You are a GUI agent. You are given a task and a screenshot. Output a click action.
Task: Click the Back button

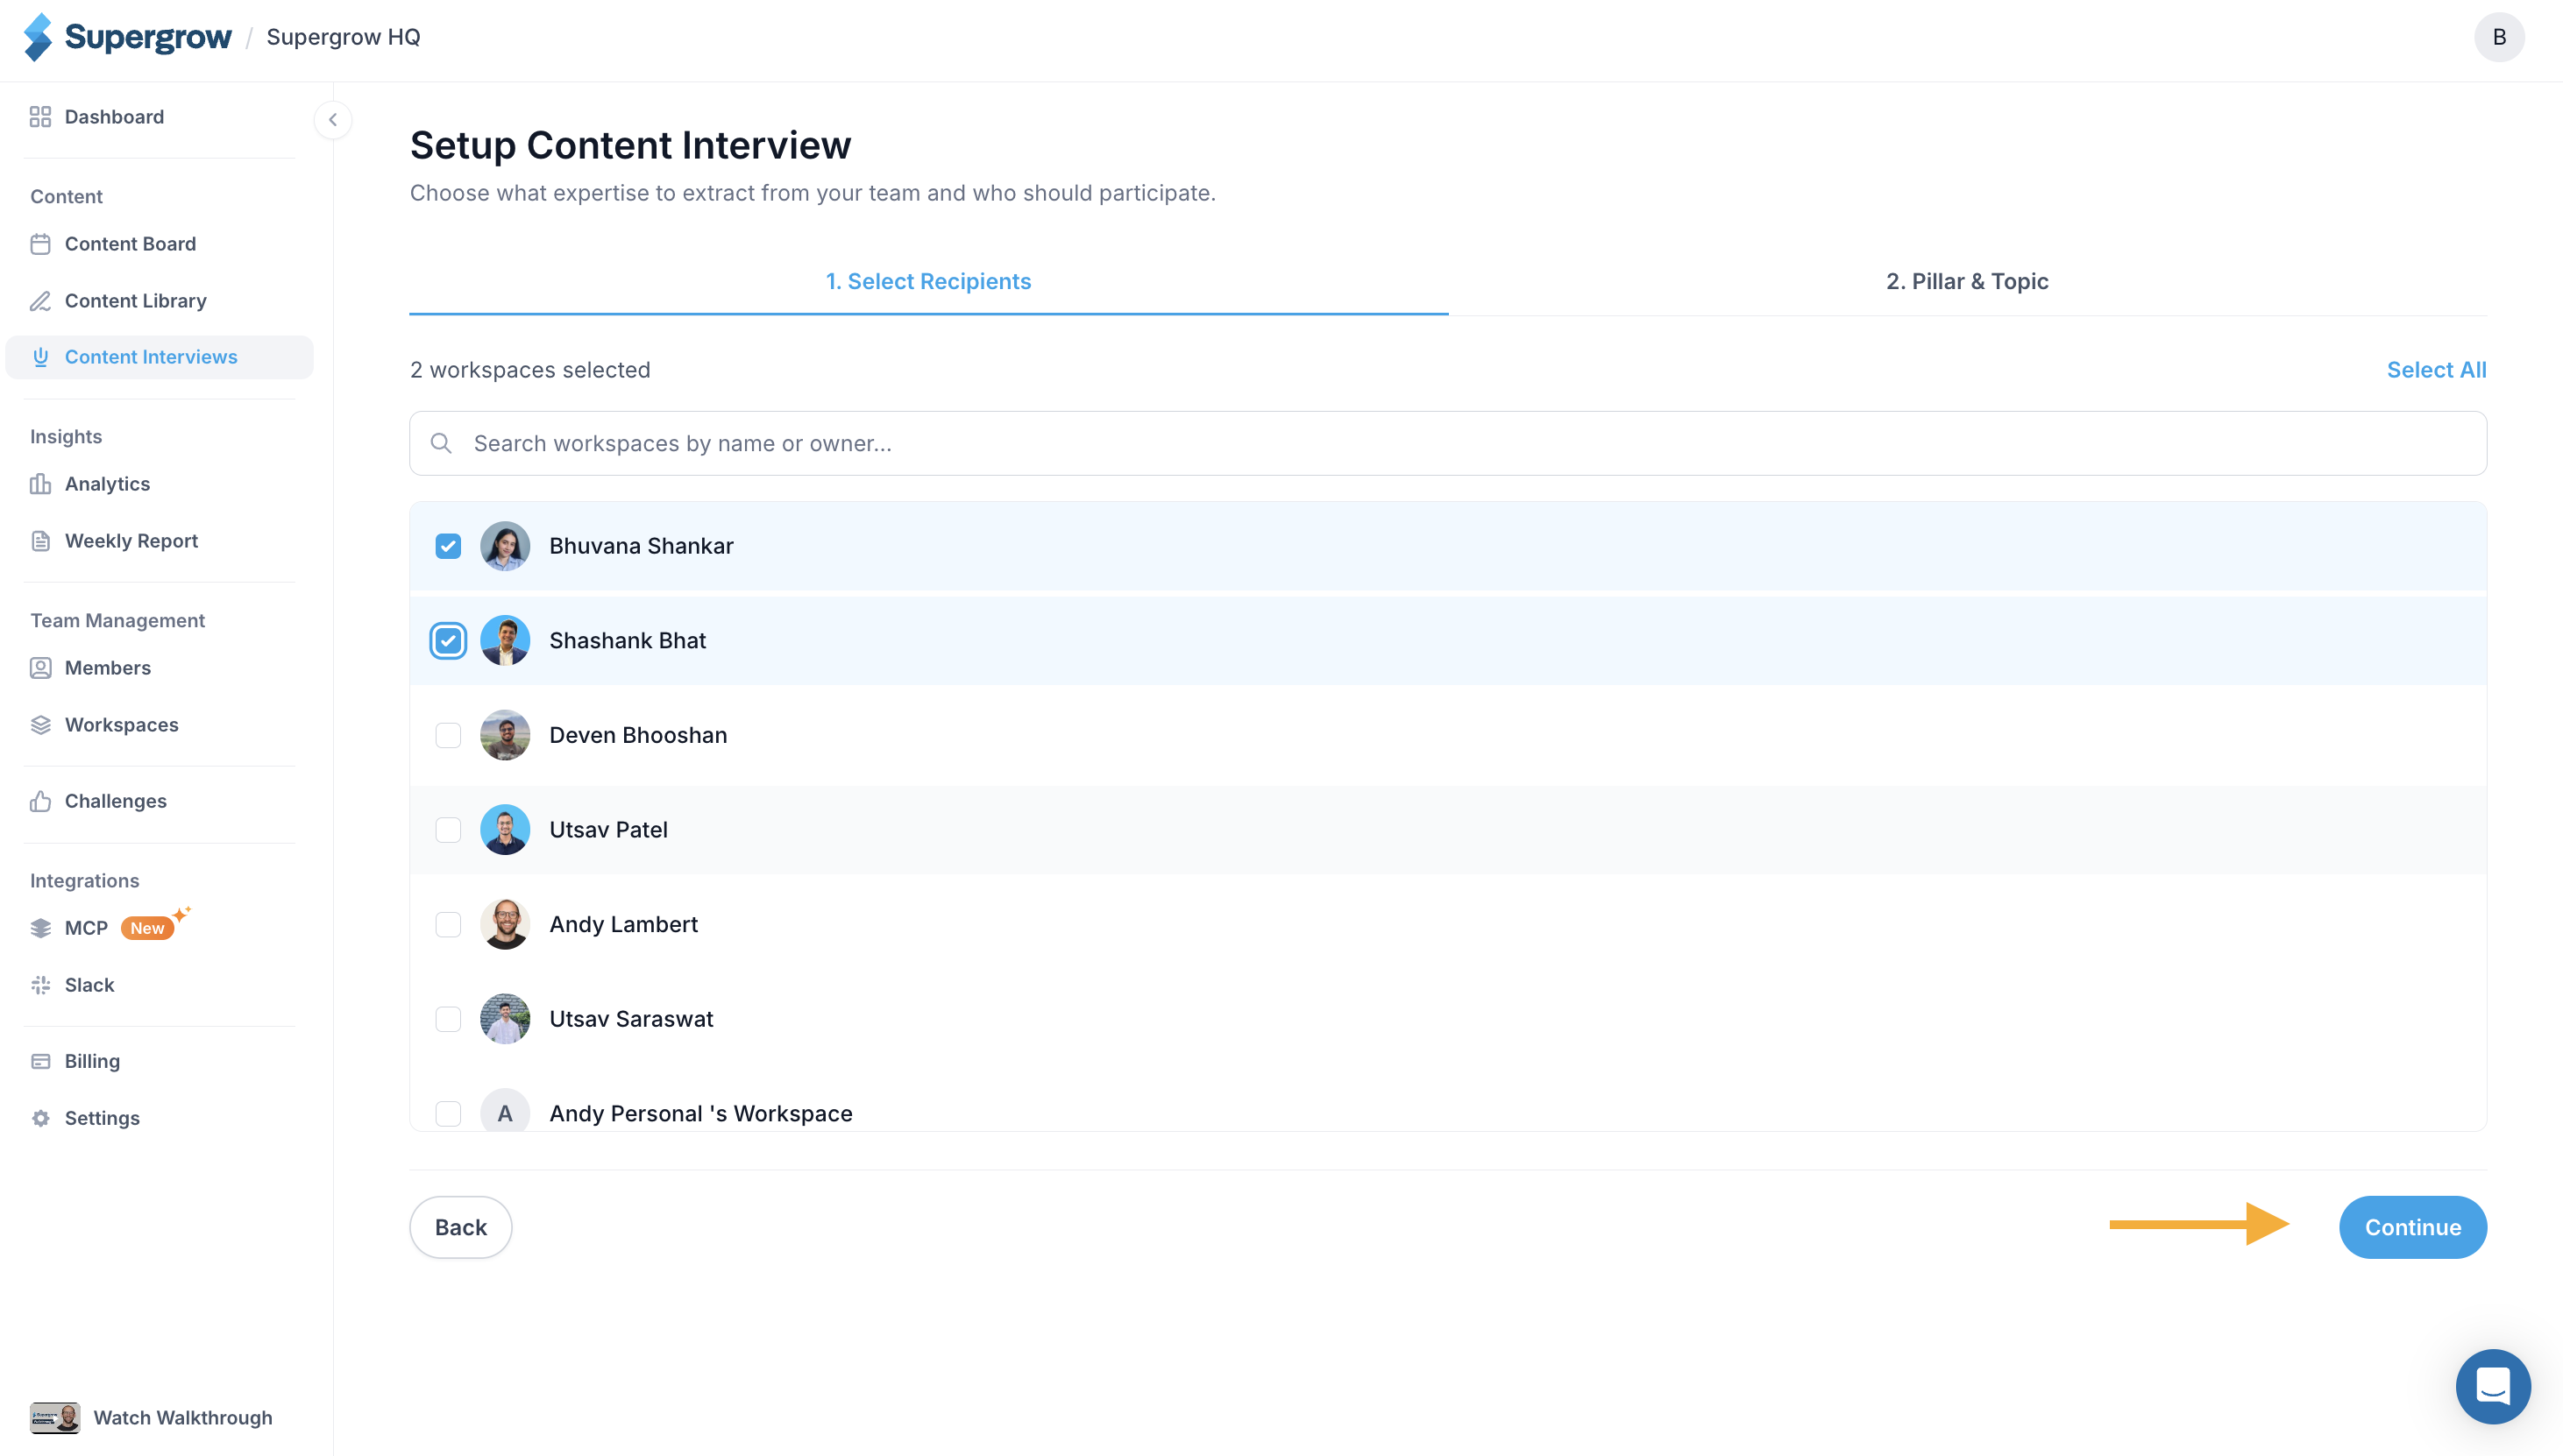coord(460,1227)
